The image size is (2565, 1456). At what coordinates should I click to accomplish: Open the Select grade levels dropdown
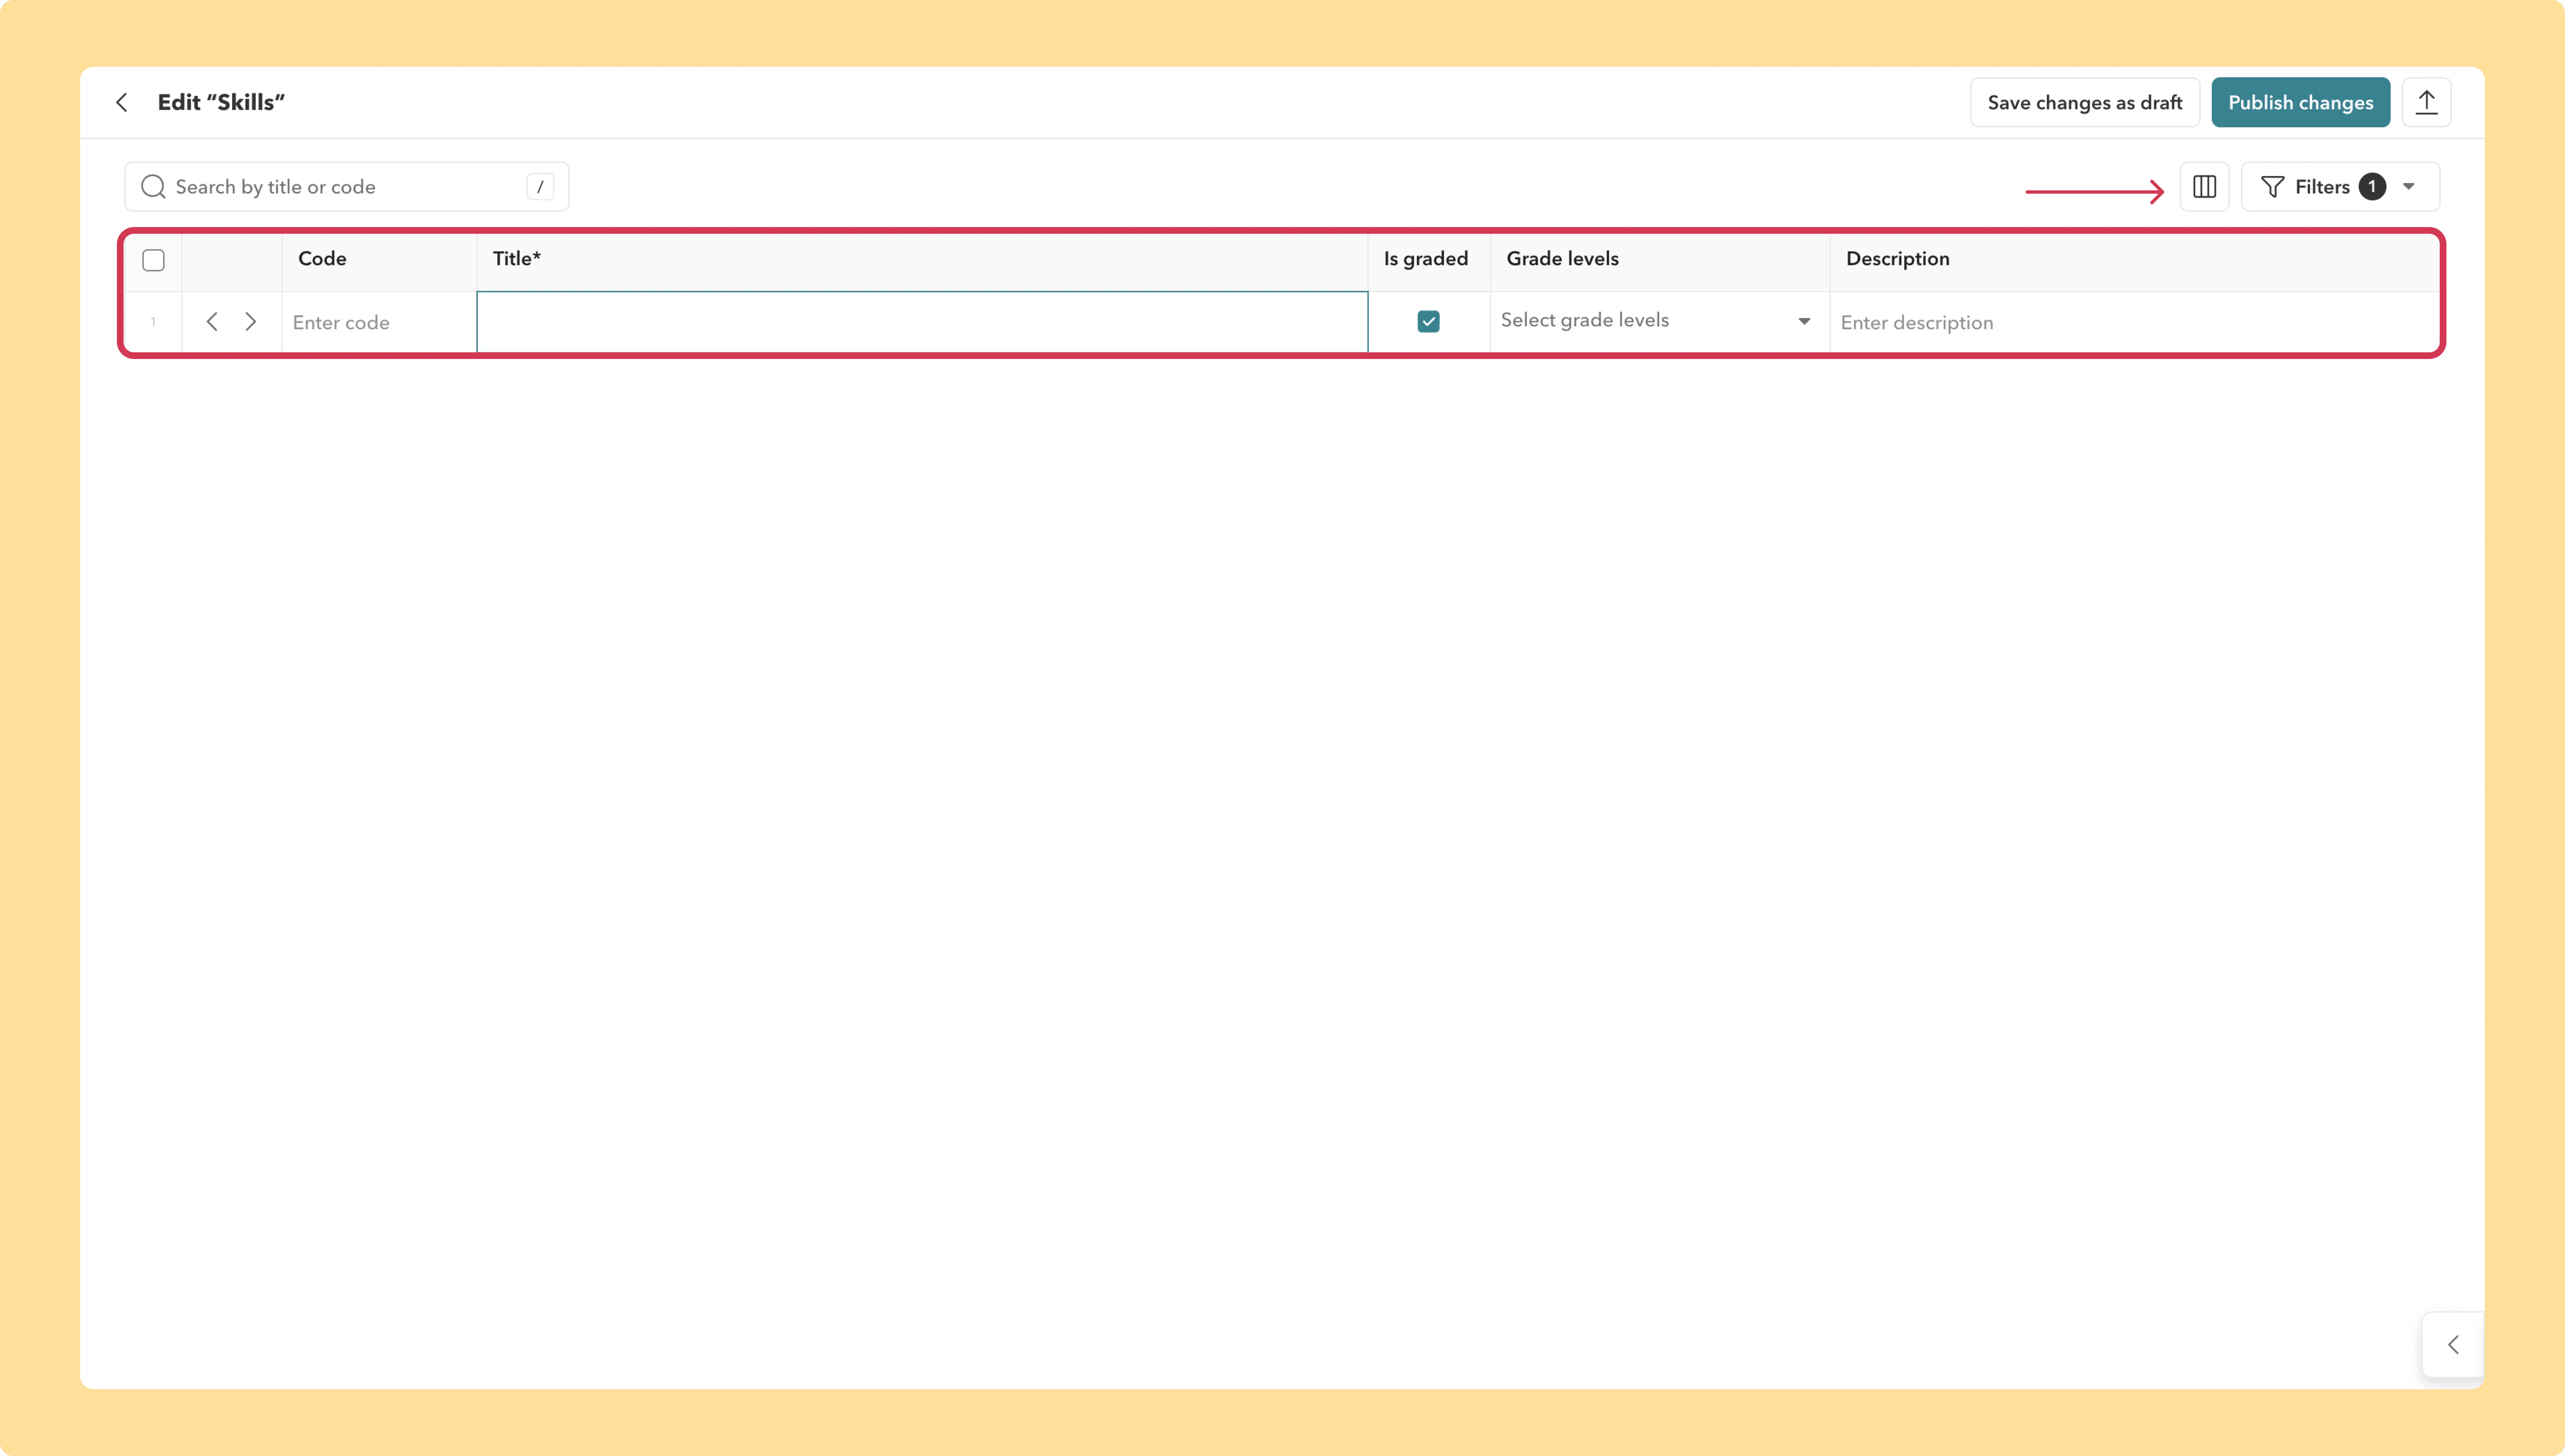click(x=1659, y=321)
